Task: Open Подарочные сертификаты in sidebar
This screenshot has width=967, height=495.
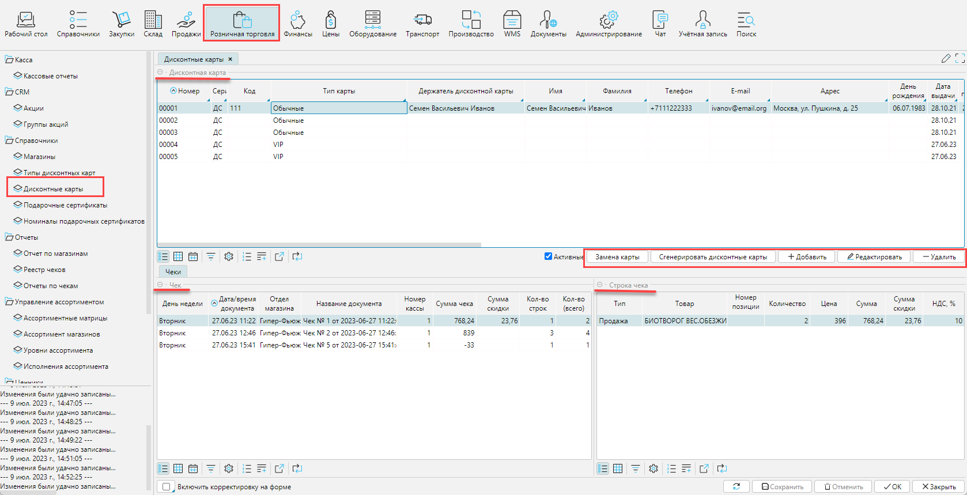Action: pyautogui.click(x=65, y=205)
